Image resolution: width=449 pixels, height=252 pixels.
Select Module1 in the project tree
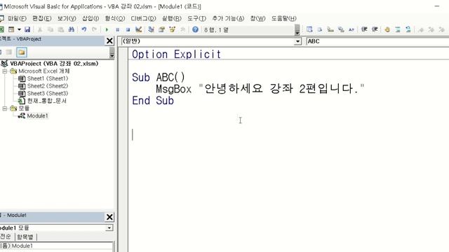pyautogui.click(x=37, y=115)
